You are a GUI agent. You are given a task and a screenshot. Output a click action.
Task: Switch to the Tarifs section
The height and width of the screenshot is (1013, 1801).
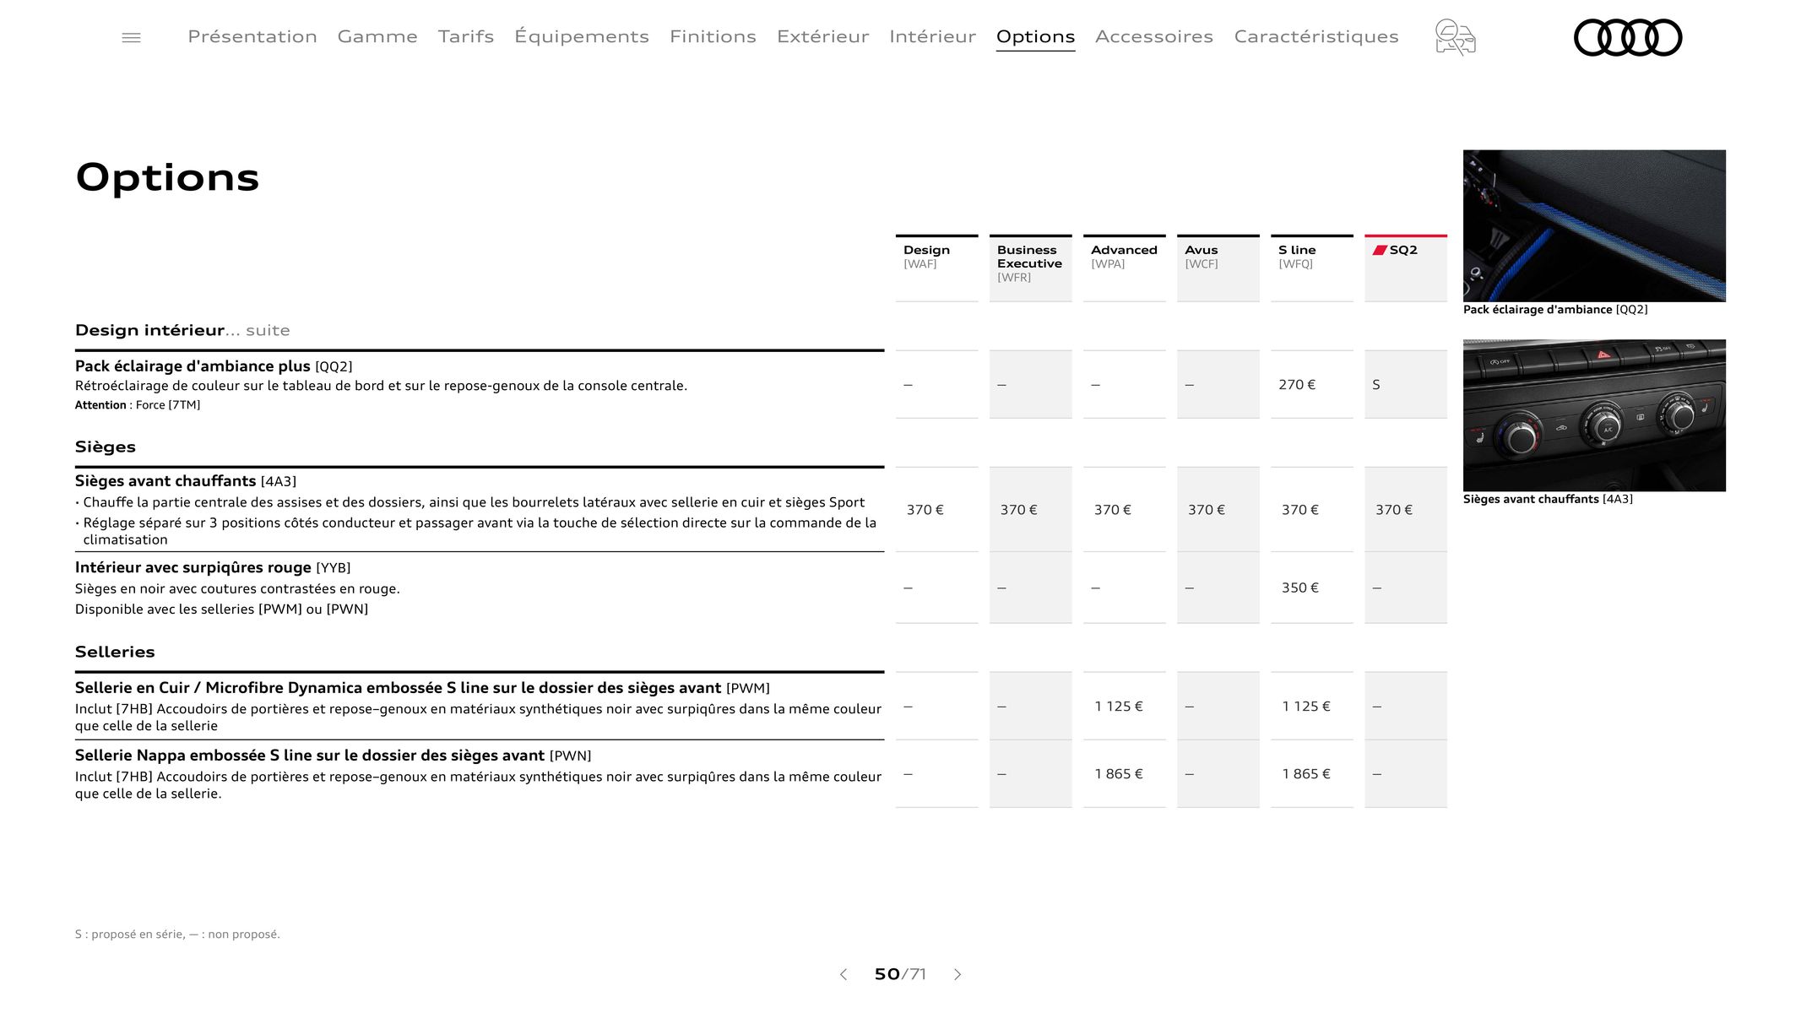[x=466, y=37]
